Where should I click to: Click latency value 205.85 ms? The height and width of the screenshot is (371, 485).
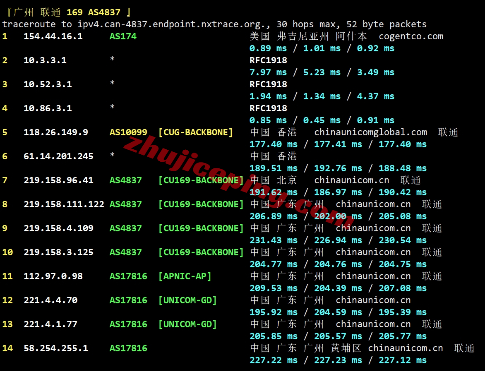tap(274, 336)
